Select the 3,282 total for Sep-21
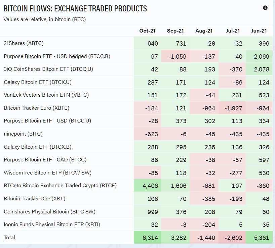The height and width of the screenshot is (248, 275). click(175, 237)
